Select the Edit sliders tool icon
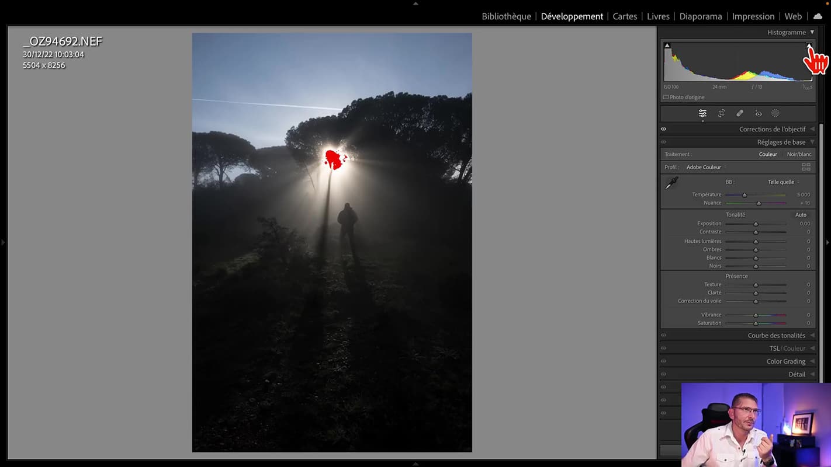The height and width of the screenshot is (467, 831). pos(702,113)
